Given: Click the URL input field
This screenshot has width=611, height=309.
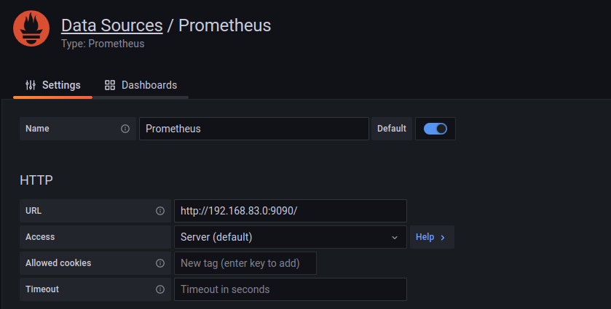Looking at the screenshot, I should coord(291,211).
